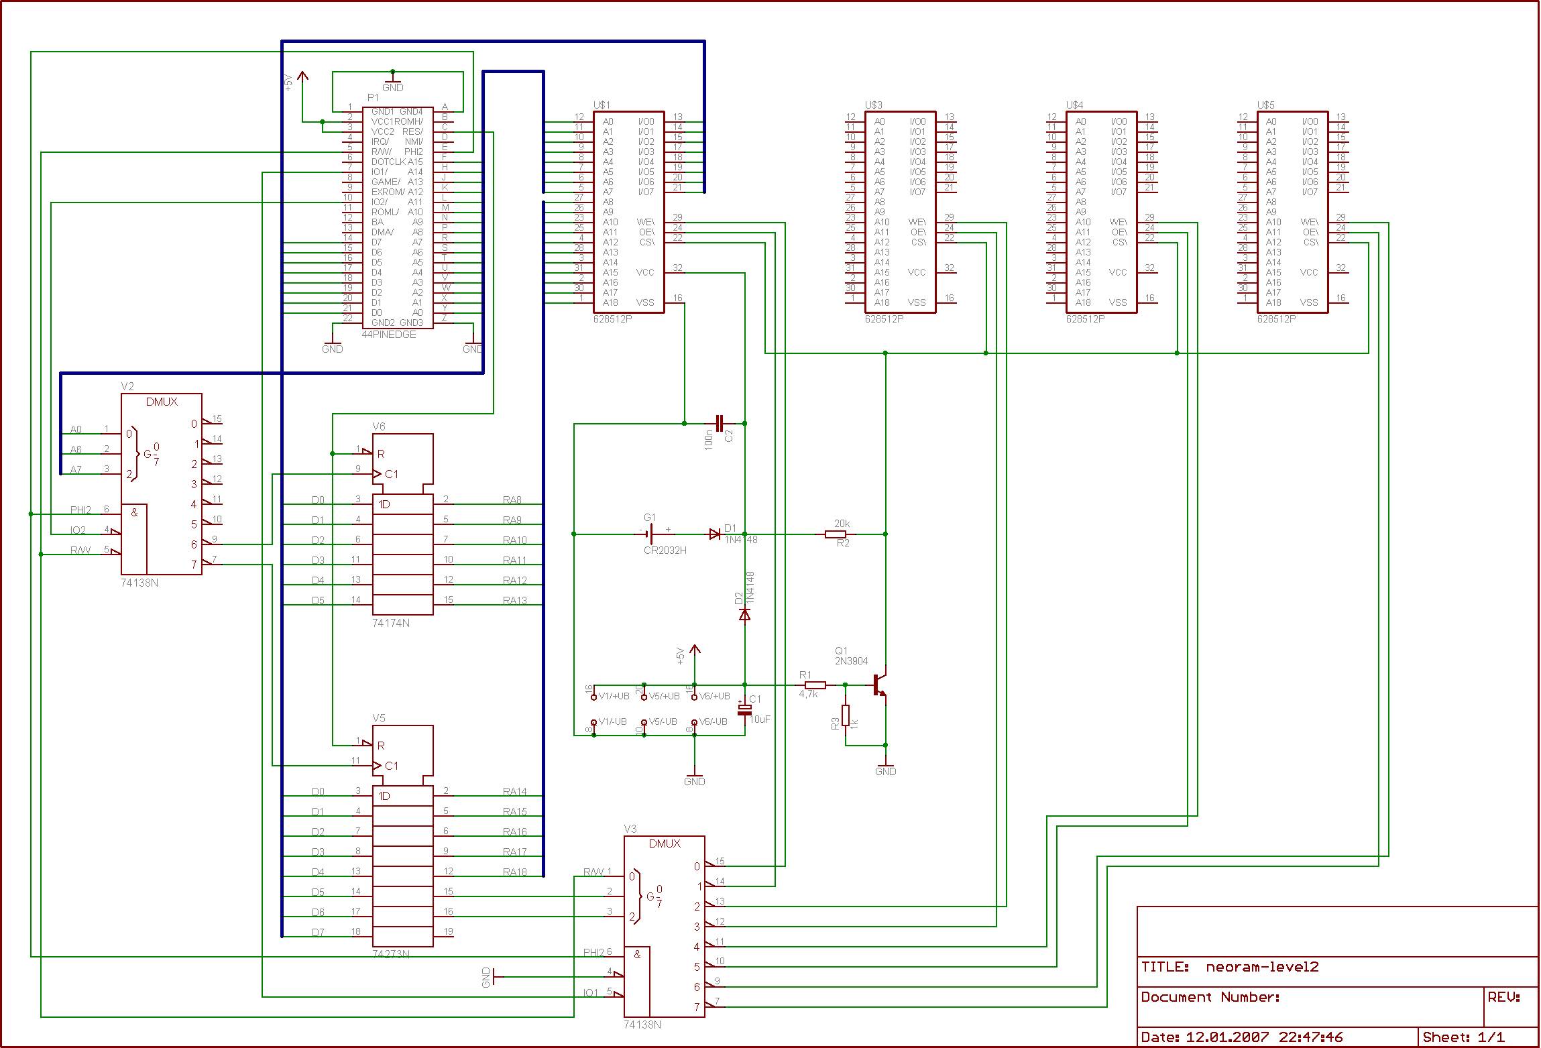Click the Date field in title block
Screen dimensions: 1541x1048
(x=1242, y=1037)
